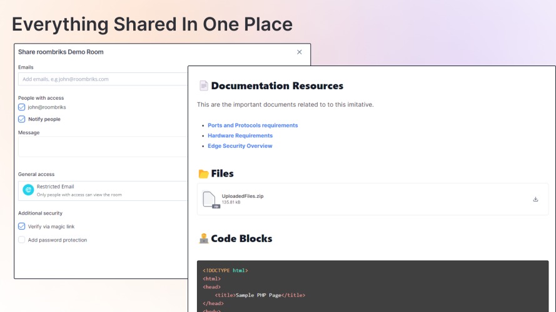Image resolution: width=556 pixels, height=312 pixels.
Task: Click inside the HTML code block
Action: click(373, 286)
